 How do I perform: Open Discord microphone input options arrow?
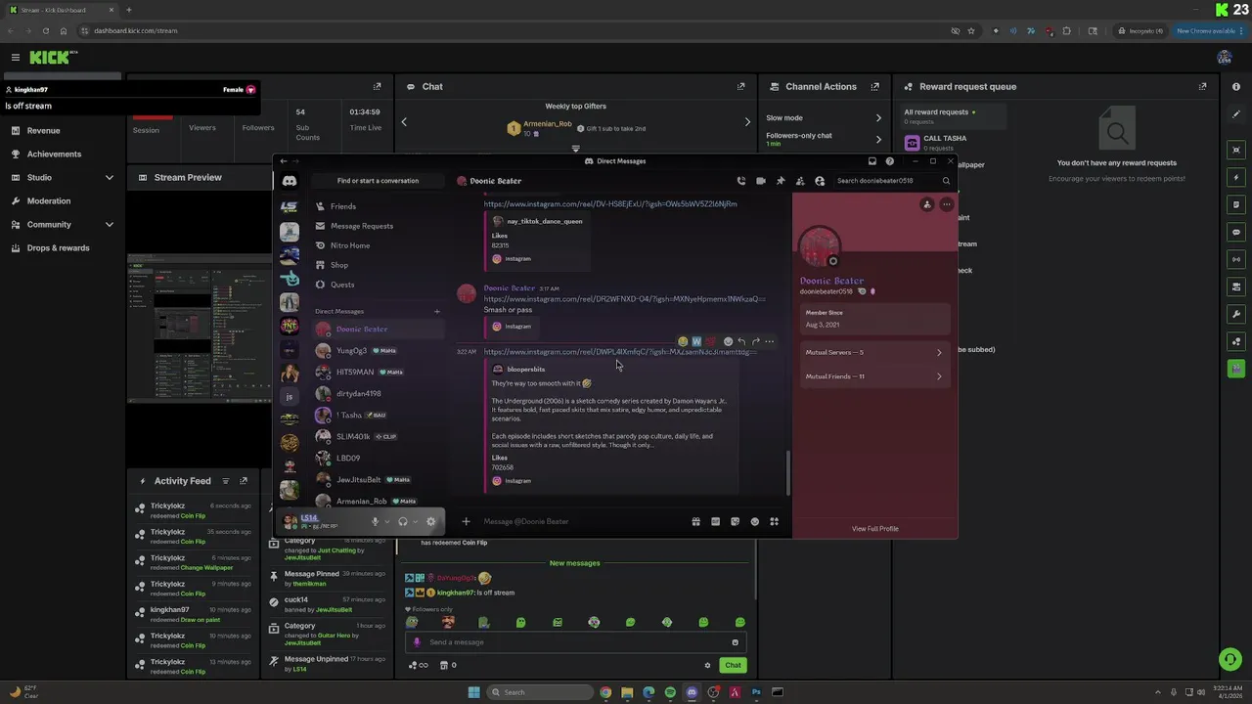(x=387, y=521)
